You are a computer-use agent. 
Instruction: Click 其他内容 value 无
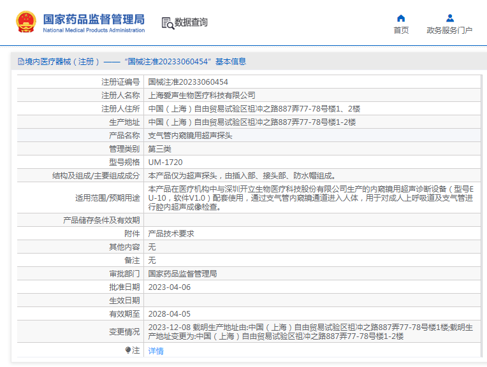click(x=152, y=247)
